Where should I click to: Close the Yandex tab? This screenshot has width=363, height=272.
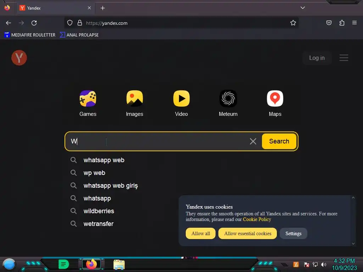point(89,8)
